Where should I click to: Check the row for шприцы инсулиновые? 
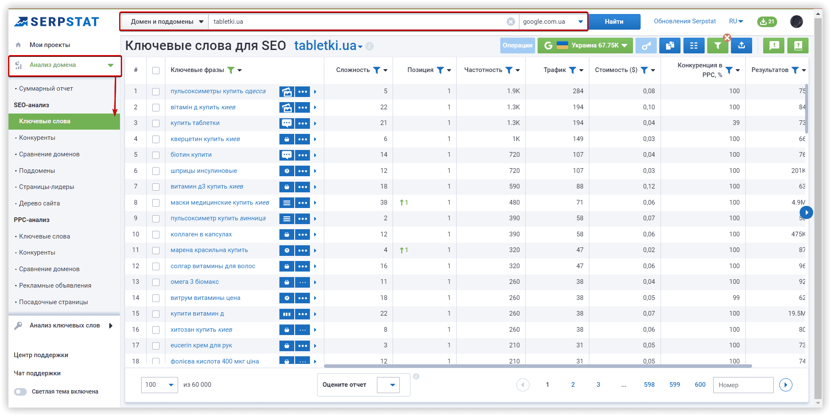156,171
